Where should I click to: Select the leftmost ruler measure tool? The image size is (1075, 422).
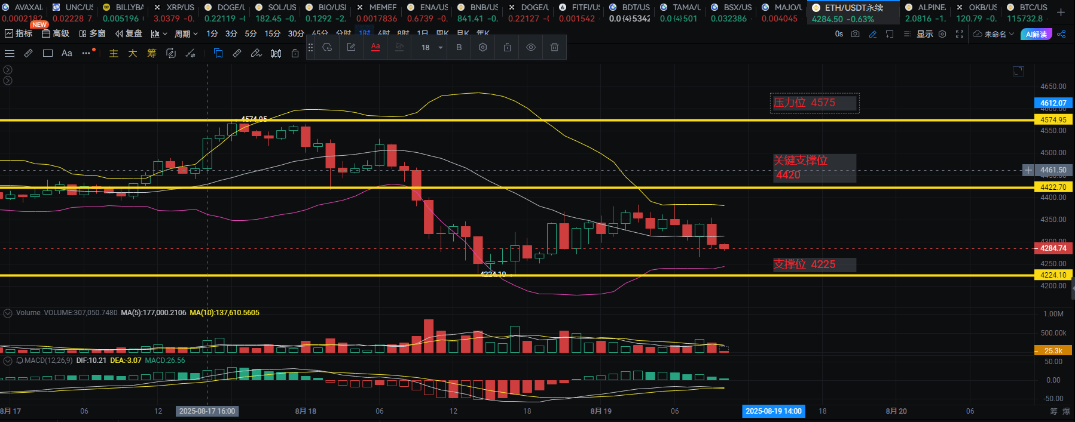28,54
